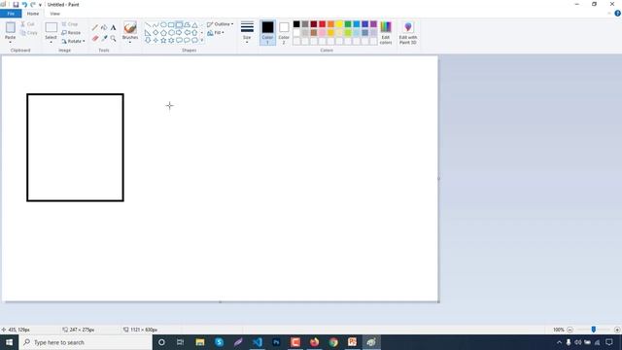Click the Save icon in quick access toolbar
This screenshot has height=350, width=622.
16,4
